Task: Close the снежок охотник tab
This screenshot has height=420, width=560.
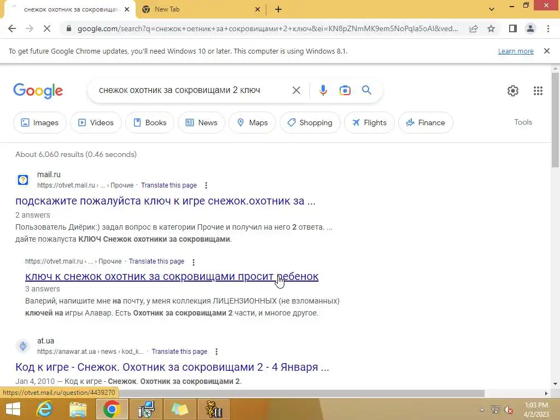Action: [x=127, y=10]
